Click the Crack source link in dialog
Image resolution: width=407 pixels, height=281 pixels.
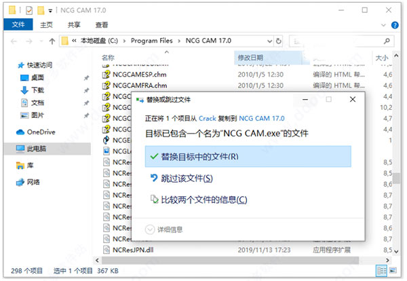pyautogui.click(x=208, y=118)
